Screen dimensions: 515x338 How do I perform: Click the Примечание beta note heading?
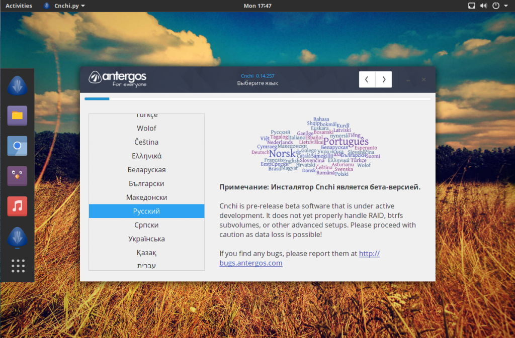click(320, 187)
